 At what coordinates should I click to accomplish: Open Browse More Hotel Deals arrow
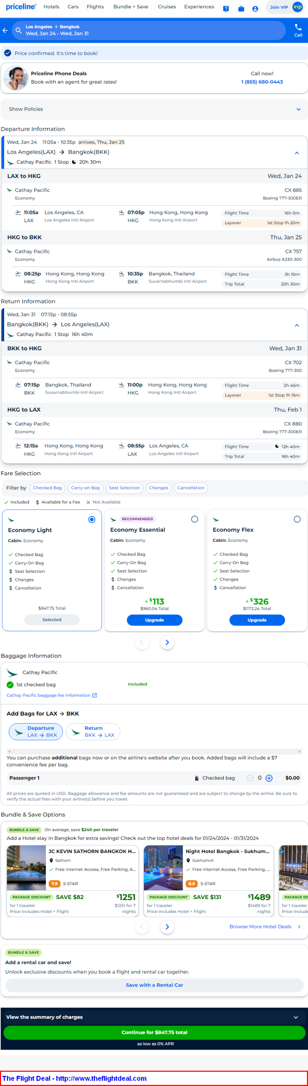(x=299, y=927)
